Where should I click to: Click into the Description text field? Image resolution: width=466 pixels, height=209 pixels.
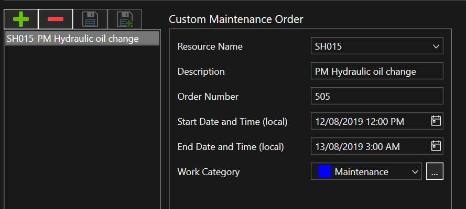[x=377, y=72]
